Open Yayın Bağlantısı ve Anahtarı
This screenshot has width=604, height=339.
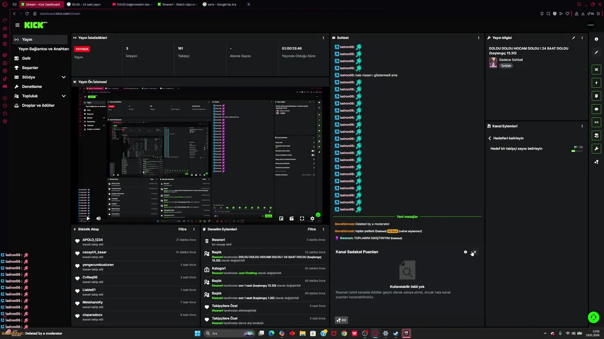pos(43,49)
